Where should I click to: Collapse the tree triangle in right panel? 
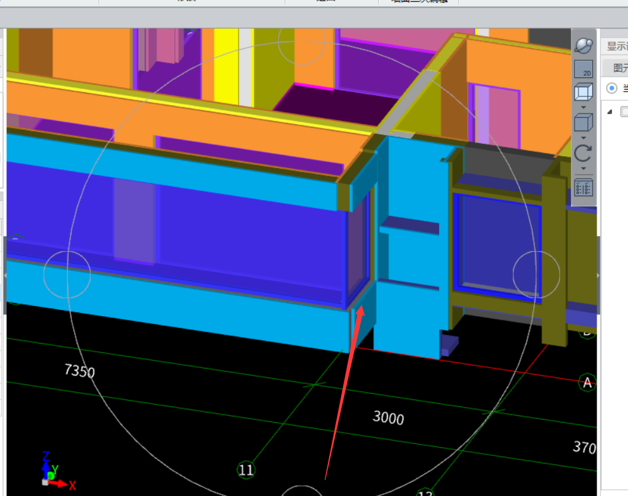(610, 112)
